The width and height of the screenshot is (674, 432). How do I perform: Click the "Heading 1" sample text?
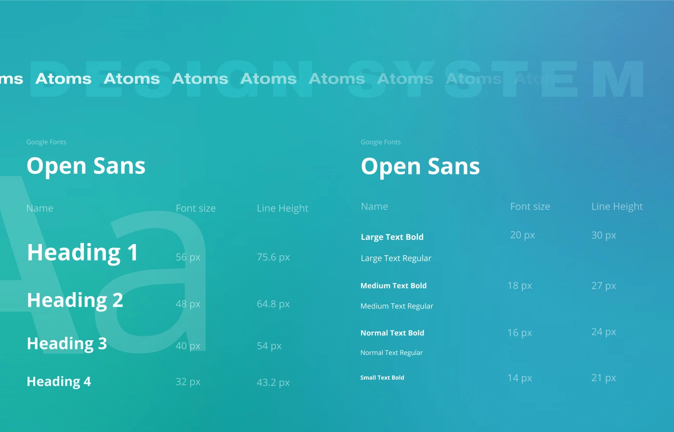[x=83, y=253]
